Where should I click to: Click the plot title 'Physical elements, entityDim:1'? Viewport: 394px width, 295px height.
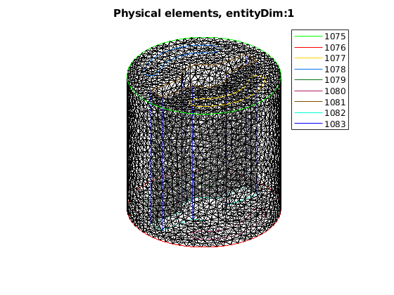pyautogui.click(x=203, y=13)
